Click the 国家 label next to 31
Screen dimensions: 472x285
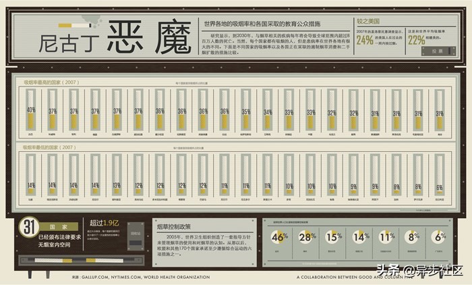point(59,227)
